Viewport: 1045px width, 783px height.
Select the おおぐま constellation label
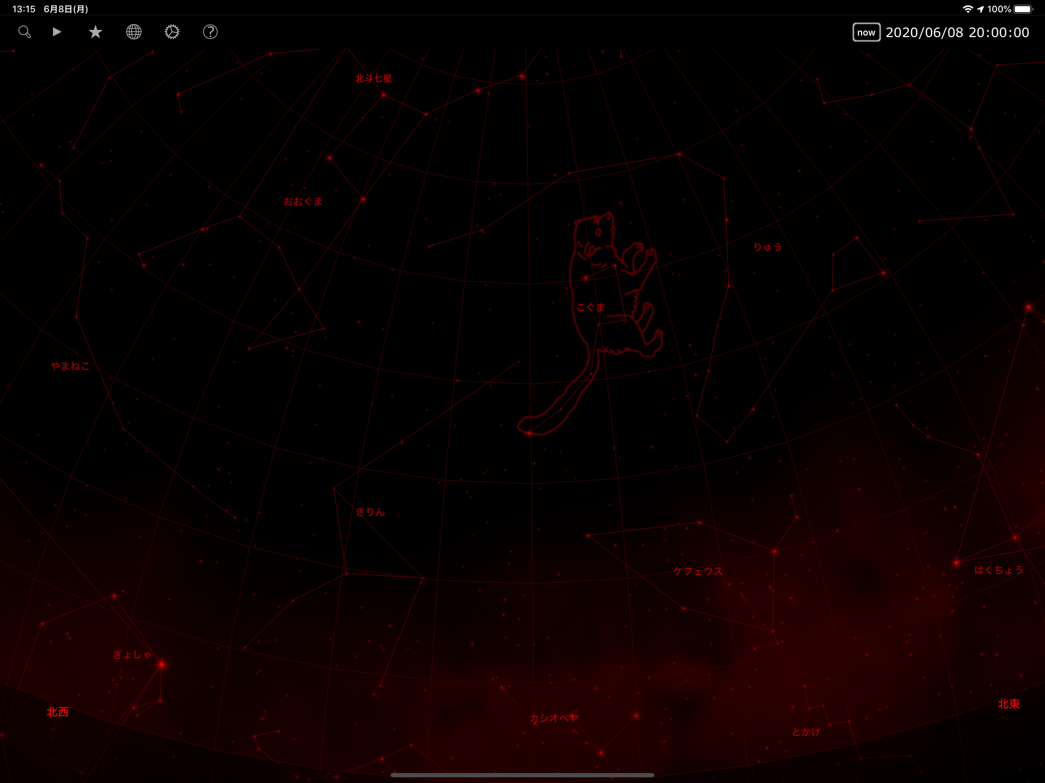[303, 201]
